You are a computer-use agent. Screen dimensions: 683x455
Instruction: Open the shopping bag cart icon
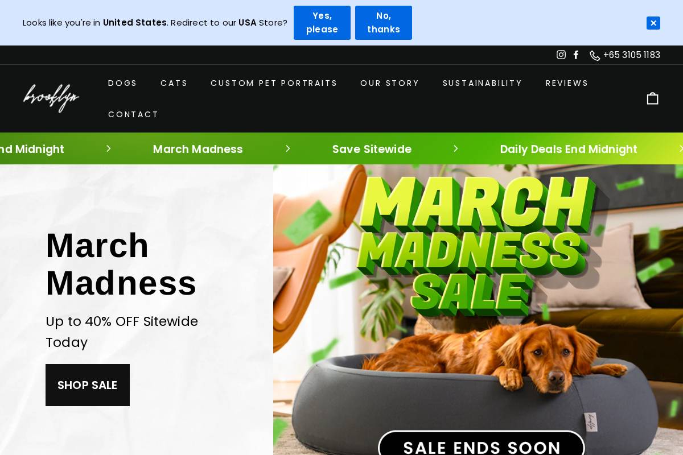click(653, 98)
